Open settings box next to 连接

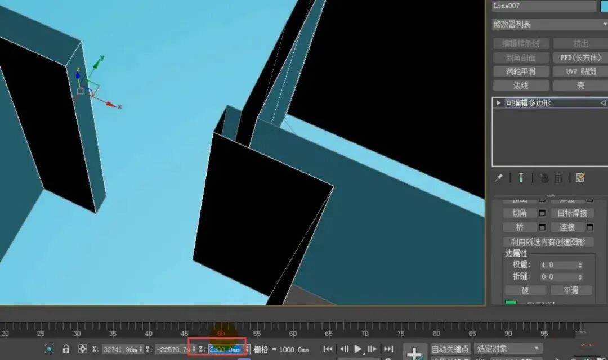click(589, 227)
